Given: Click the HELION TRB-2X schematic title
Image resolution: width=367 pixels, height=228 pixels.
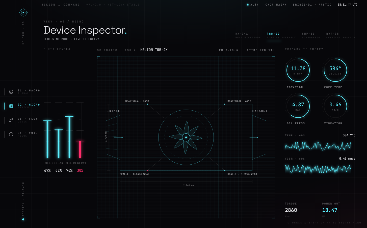Looking at the screenshot, I should tap(154, 50).
